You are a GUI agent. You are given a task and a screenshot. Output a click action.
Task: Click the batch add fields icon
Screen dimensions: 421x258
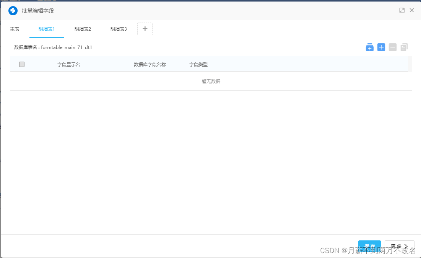coord(369,47)
